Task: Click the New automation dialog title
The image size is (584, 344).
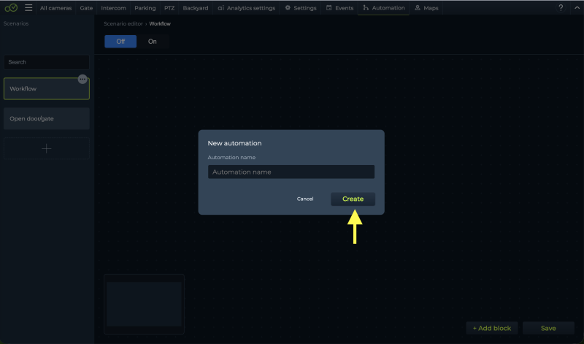Action: 234,143
